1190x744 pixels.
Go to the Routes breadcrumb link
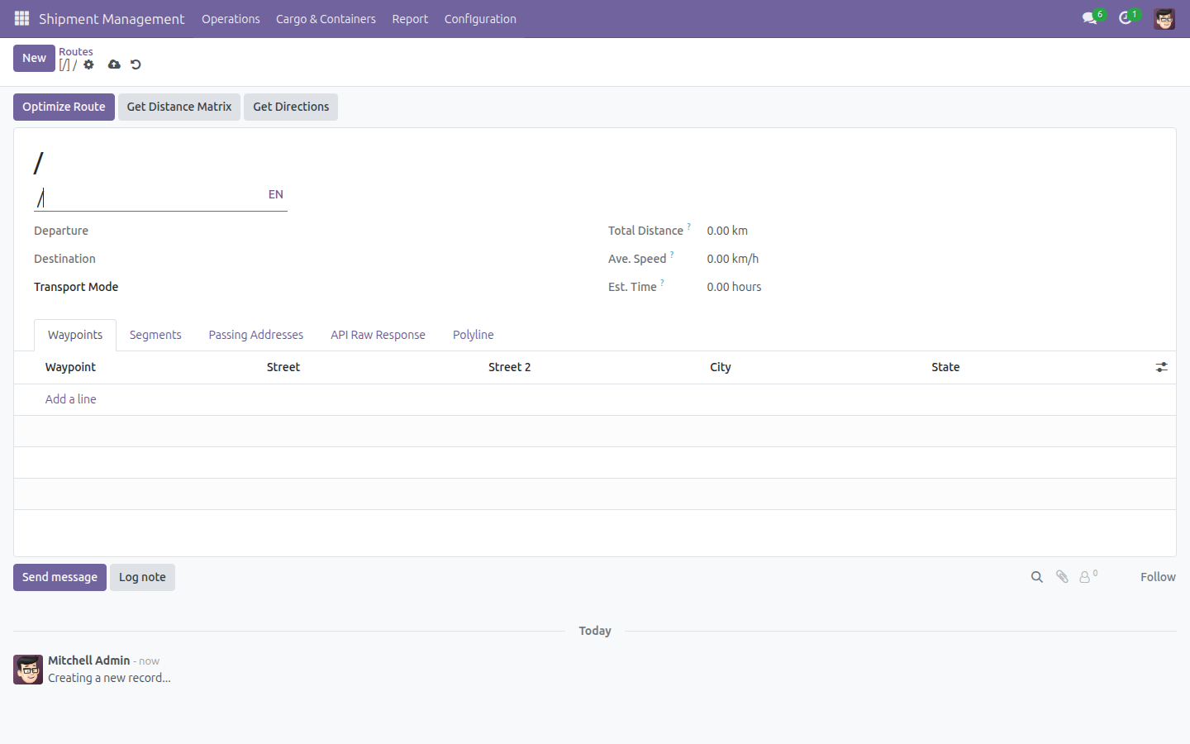[76, 51]
